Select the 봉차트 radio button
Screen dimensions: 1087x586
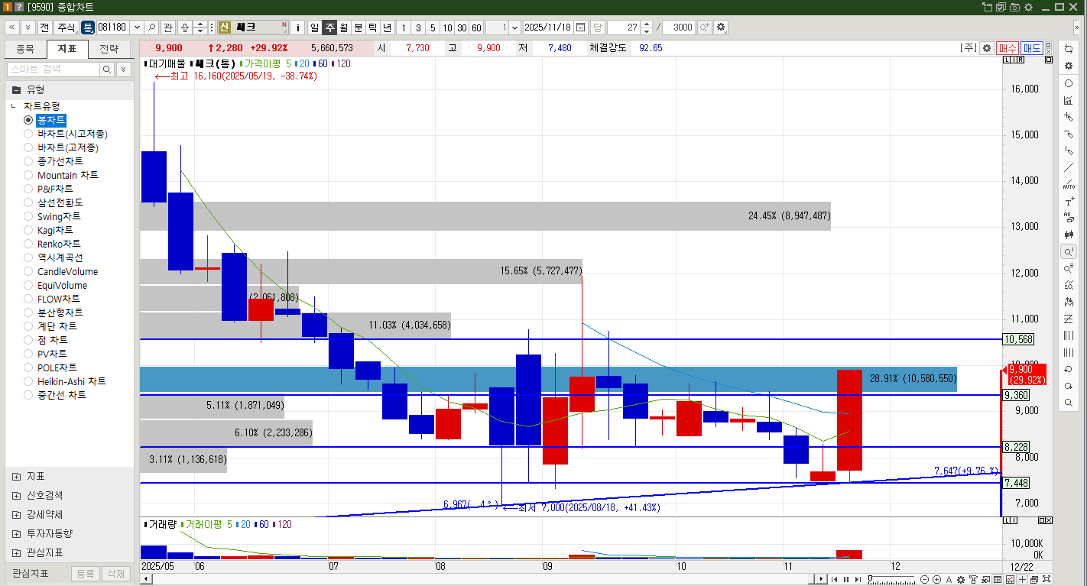click(28, 120)
